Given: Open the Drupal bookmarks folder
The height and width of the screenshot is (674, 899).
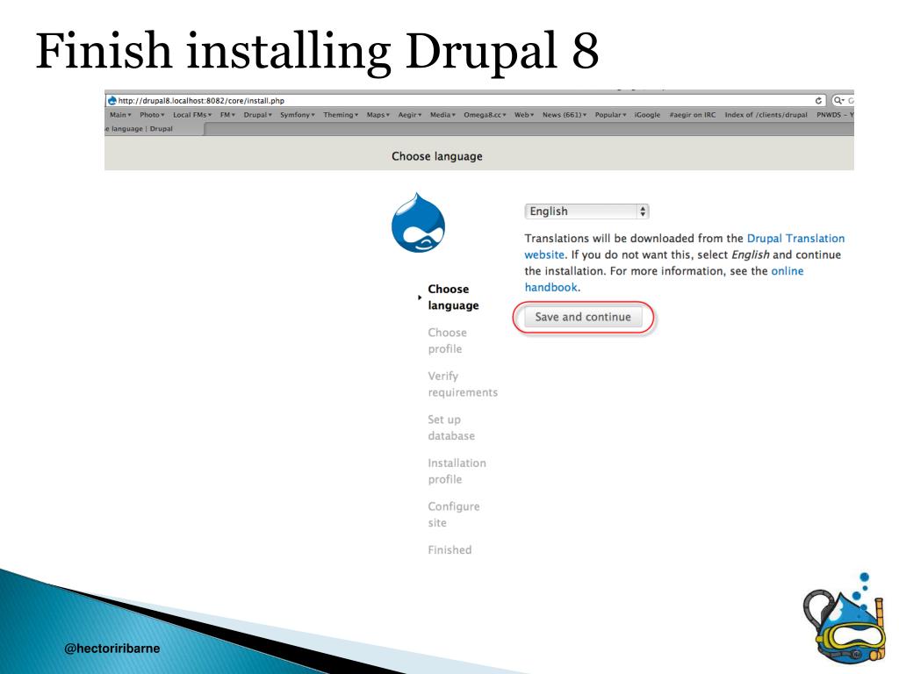Looking at the screenshot, I should point(257,115).
